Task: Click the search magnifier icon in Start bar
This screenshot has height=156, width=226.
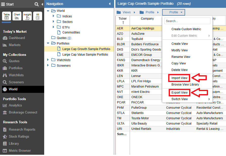Action: coord(36,4)
